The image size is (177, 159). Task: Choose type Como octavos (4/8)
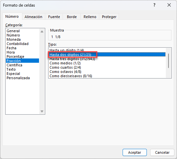point(107,72)
